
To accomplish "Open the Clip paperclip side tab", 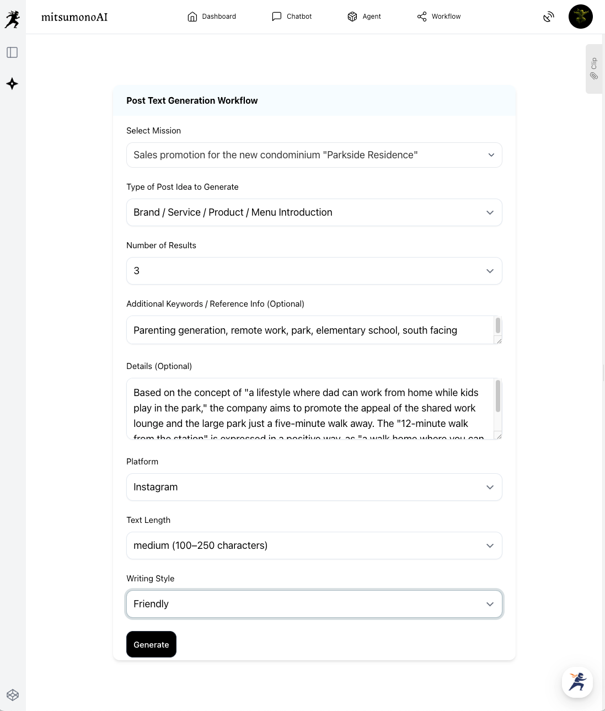I will [x=594, y=69].
